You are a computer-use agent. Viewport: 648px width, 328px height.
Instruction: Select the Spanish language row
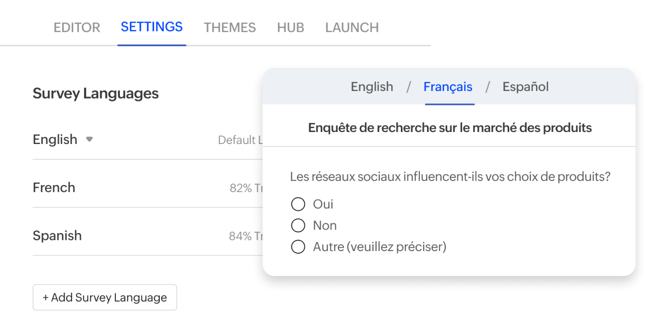pos(57,235)
